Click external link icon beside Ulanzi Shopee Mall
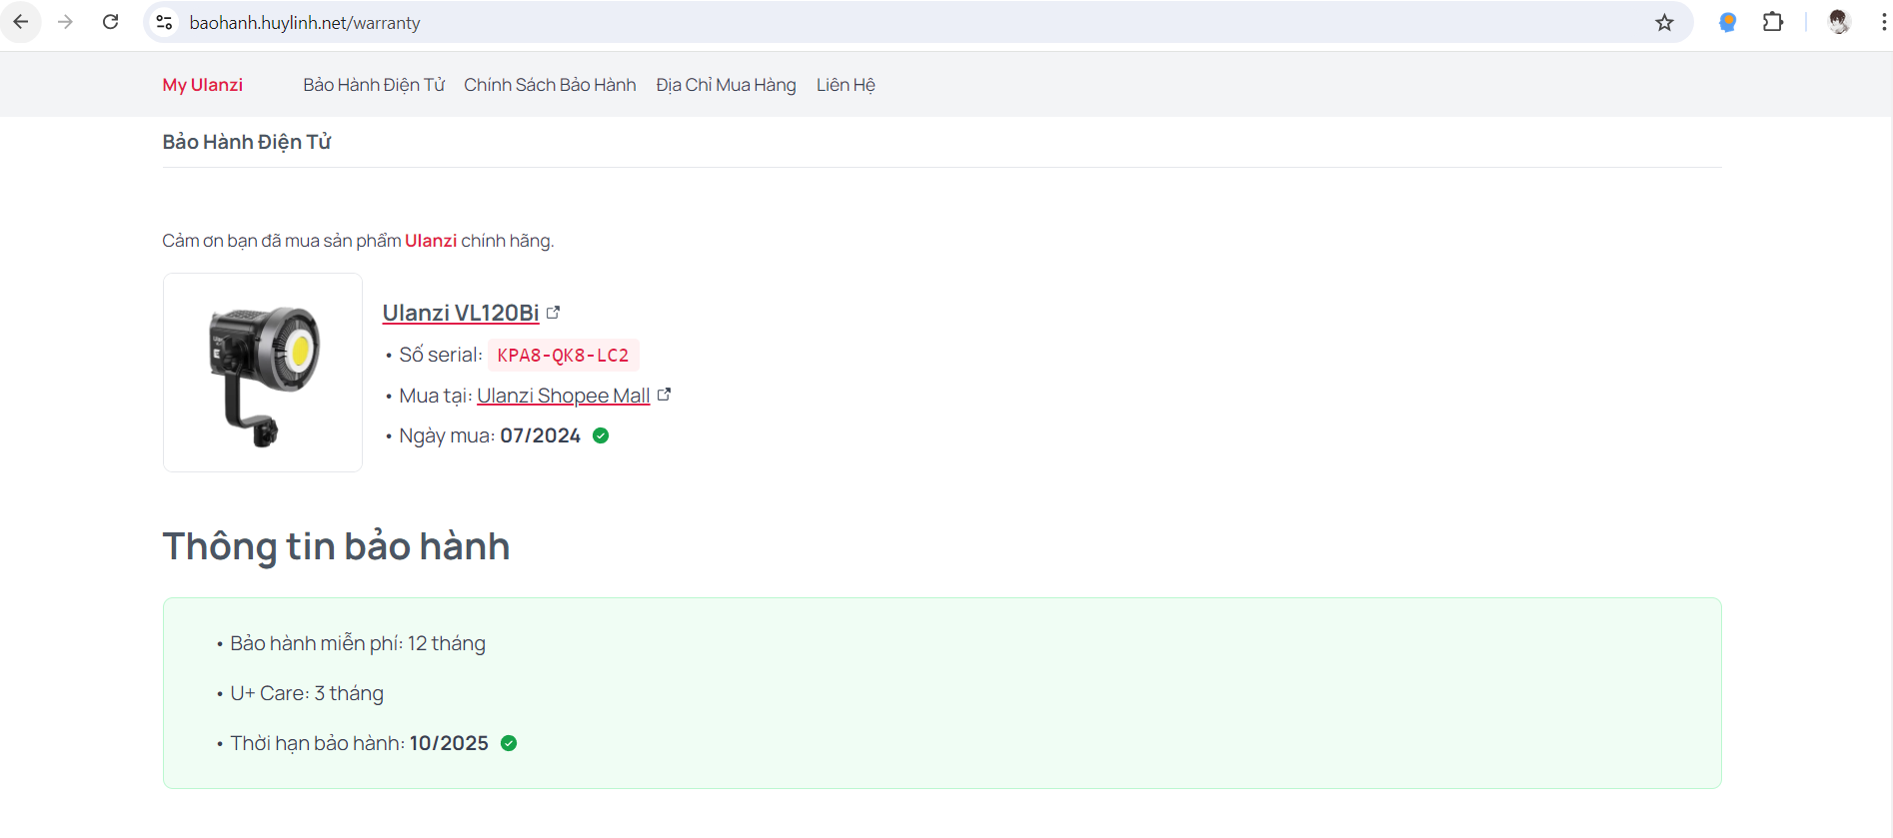Image resolution: width=1893 pixels, height=838 pixels. click(x=665, y=395)
